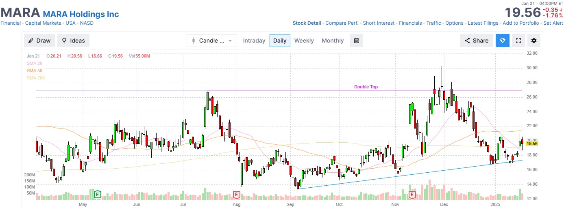Toggle fullscreen chart icon
This screenshot has width=564, height=210.
[518, 41]
